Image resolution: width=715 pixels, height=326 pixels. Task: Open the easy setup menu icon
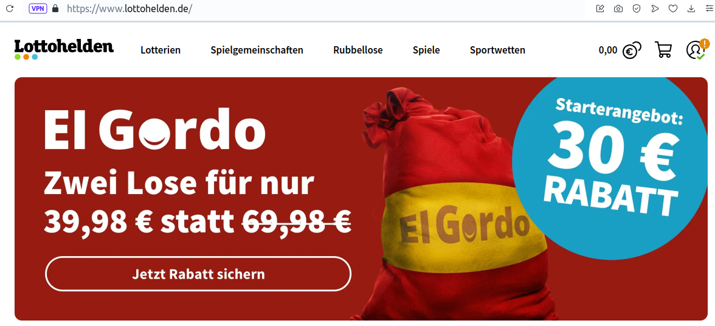[709, 9]
